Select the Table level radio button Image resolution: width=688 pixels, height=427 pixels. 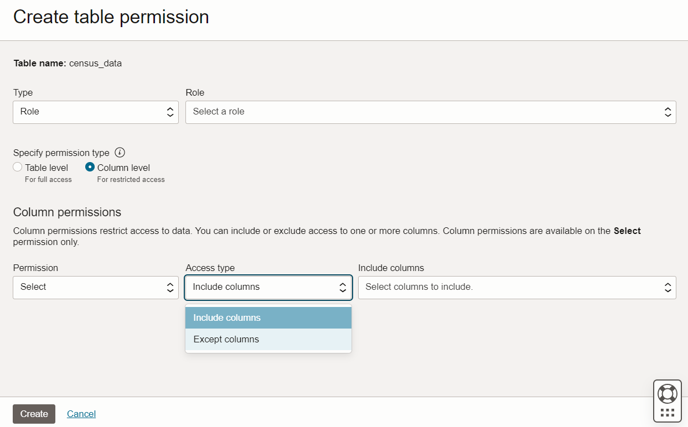pyautogui.click(x=17, y=166)
